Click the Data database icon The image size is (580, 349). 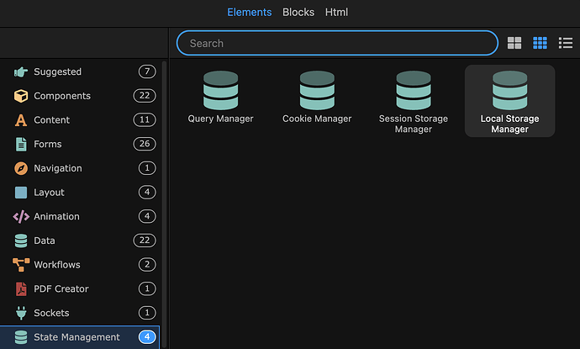21,241
